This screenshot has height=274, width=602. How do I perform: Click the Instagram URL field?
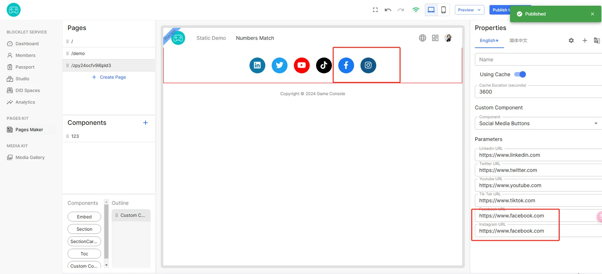click(538, 231)
